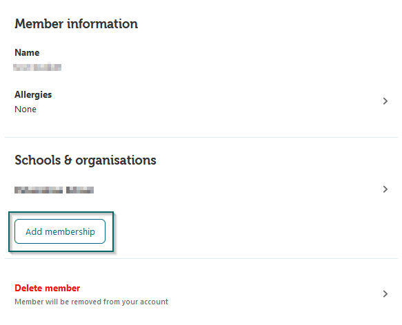Open the Allergies row label
Image resolution: width=402 pixels, height=325 pixels.
[x=33, y=95]
